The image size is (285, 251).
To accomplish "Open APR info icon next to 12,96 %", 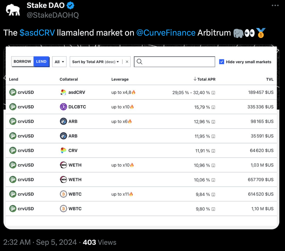I will (x=213, y=122).
